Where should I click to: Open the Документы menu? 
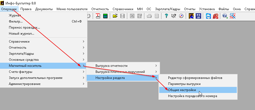tap(44, 9)
